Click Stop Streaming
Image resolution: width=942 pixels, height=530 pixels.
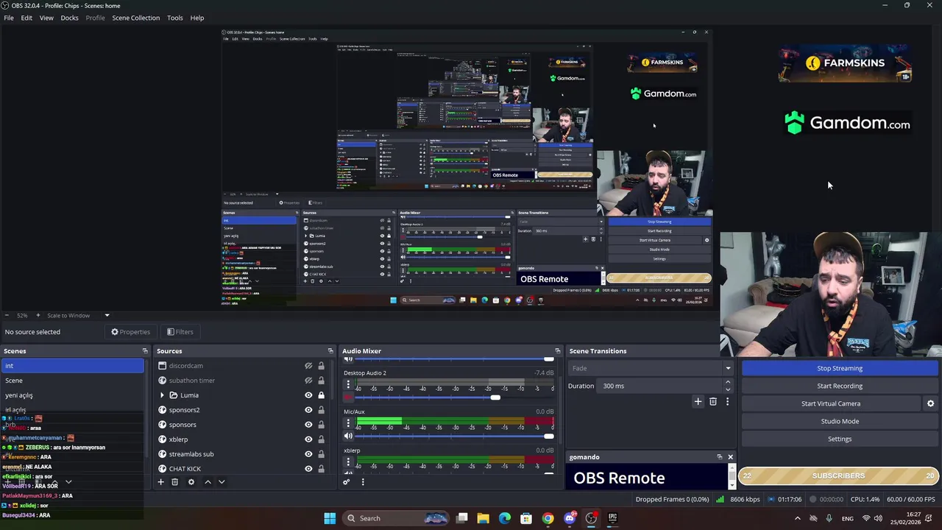tap(840, 368)
